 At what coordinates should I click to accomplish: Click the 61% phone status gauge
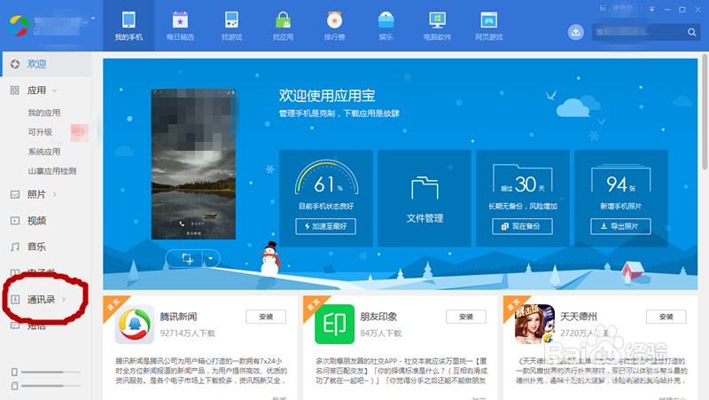(x=326, y=178)
